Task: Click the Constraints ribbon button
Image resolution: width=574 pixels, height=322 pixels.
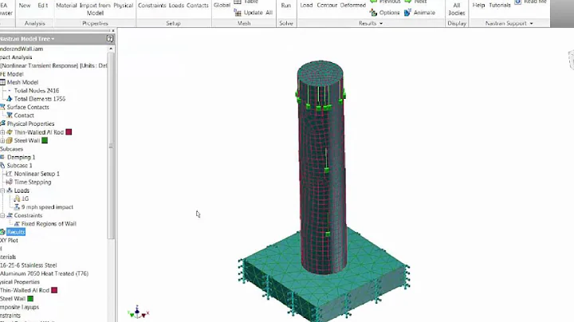Action: point(152,6)
